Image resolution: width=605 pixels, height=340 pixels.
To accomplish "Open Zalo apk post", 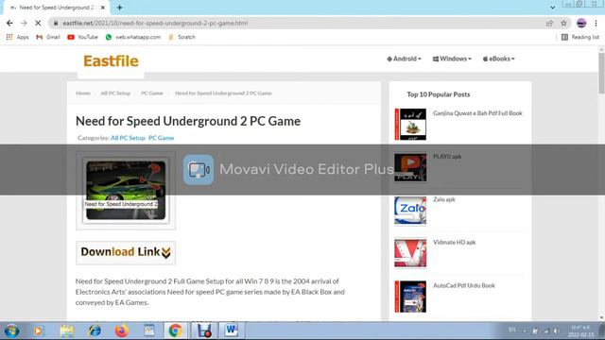I will coord(444,199).
